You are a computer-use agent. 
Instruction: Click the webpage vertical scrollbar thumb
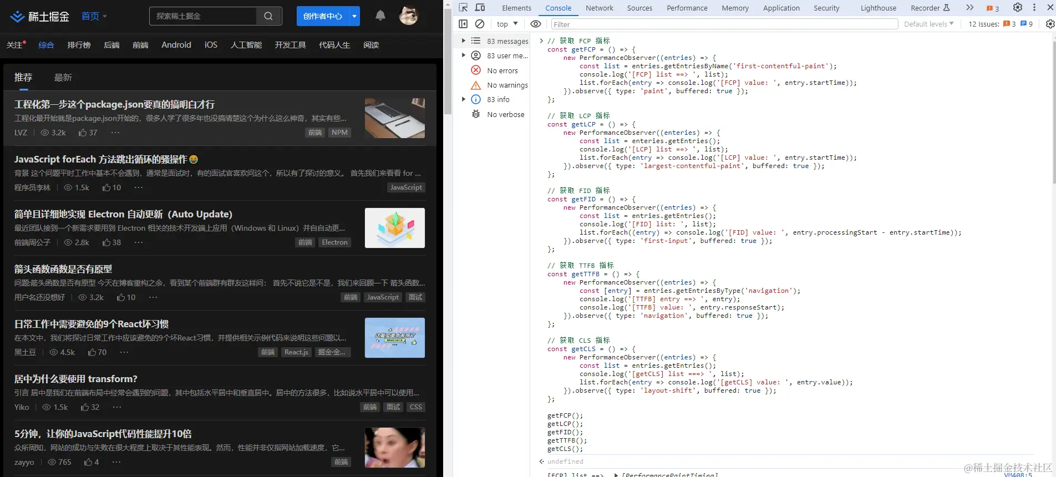click(x=448, y=62)
